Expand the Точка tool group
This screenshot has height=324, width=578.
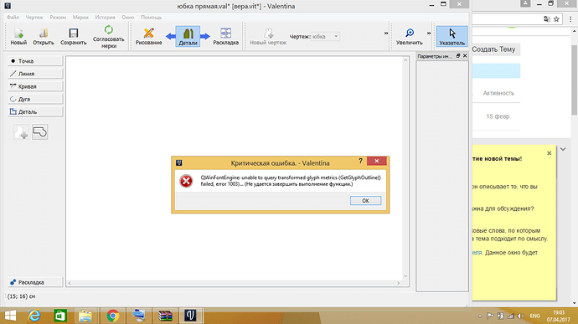pos(35,61)
